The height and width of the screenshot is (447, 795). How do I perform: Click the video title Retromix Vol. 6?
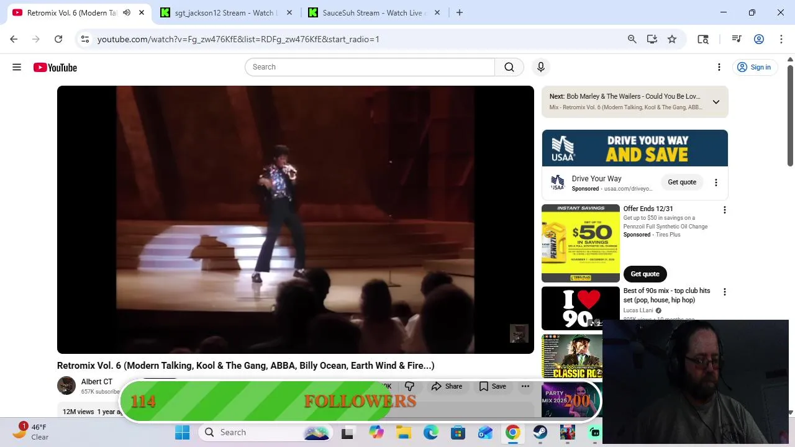click(x=246, y=366)
